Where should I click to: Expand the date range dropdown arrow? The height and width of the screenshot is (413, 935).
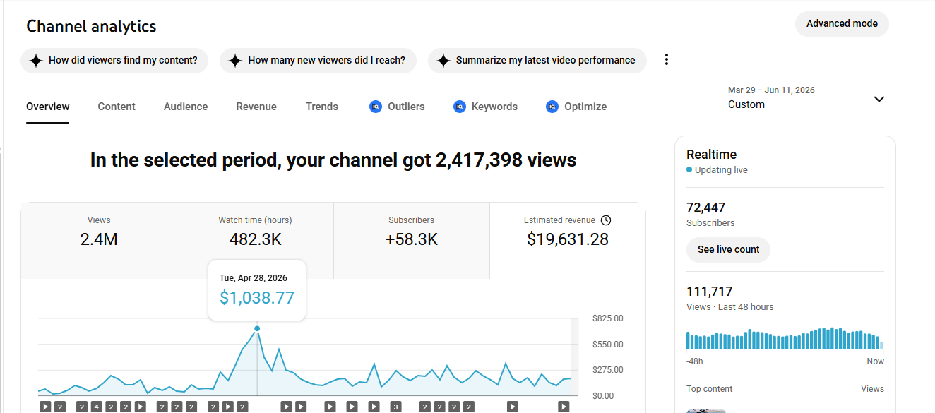879,99
